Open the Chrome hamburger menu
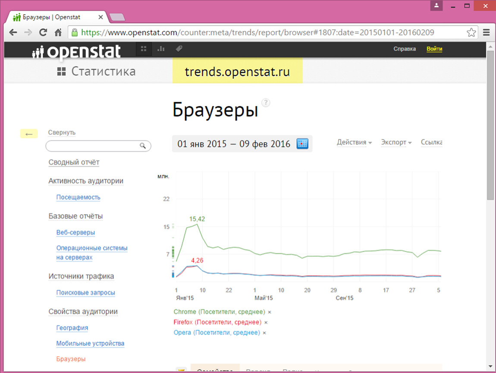This screenshot has height=373, width=496. 486,32
